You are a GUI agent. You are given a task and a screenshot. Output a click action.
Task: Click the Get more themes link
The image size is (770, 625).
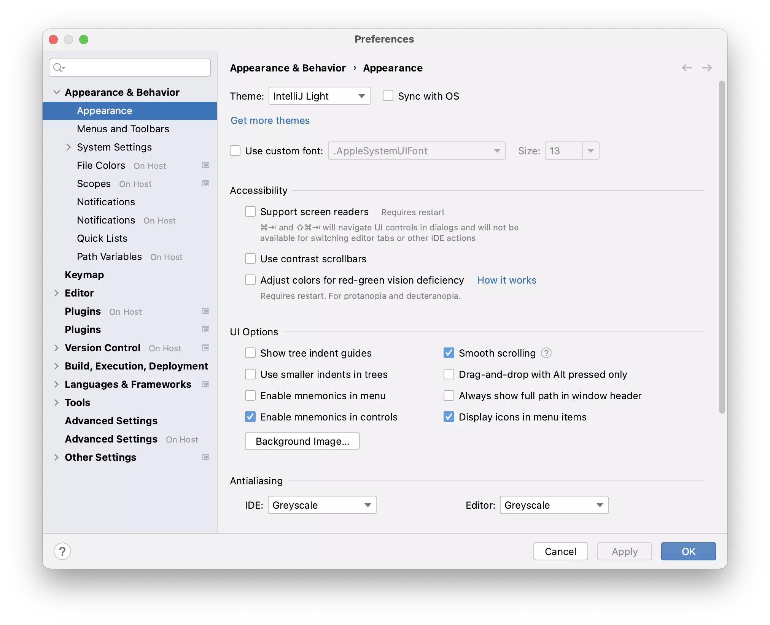pyautogui.click(x=270, y=121)
